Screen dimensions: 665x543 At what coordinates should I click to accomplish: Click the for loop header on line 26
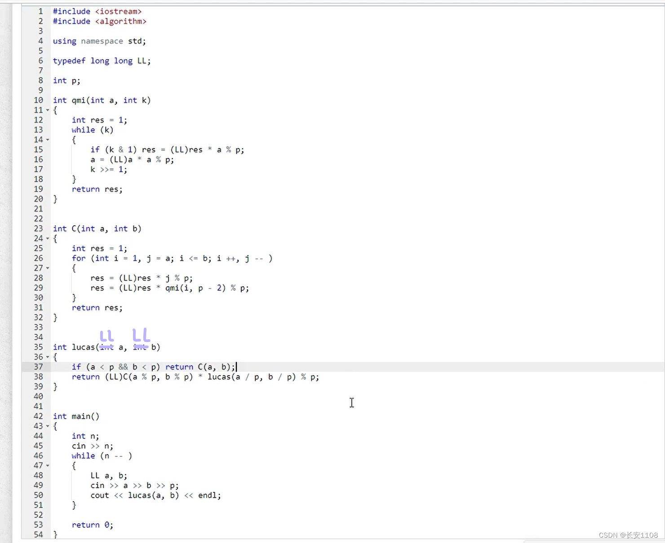pos(172,258)
